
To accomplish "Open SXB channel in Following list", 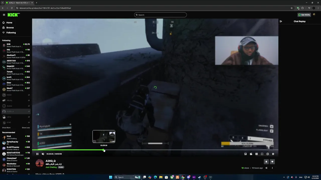I will (x=16, y=45).
